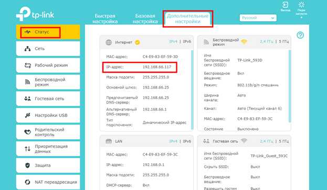The height and width of the screenshot is (190, 327).
Task: Click the Авто (Текущий канал 6) value
Action: click(x=259, y=108)
